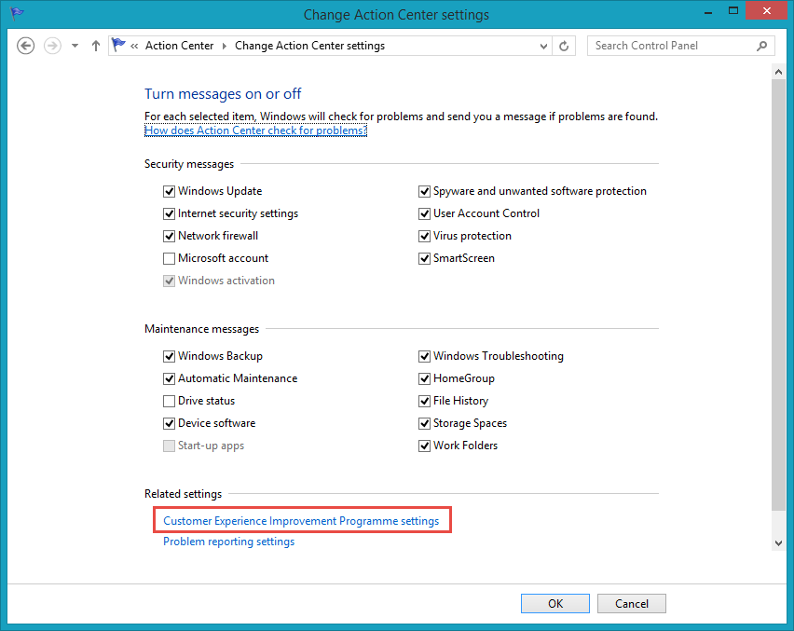
Task: Uncheck the Work Folders checkbox
Action: coord(424,446)
